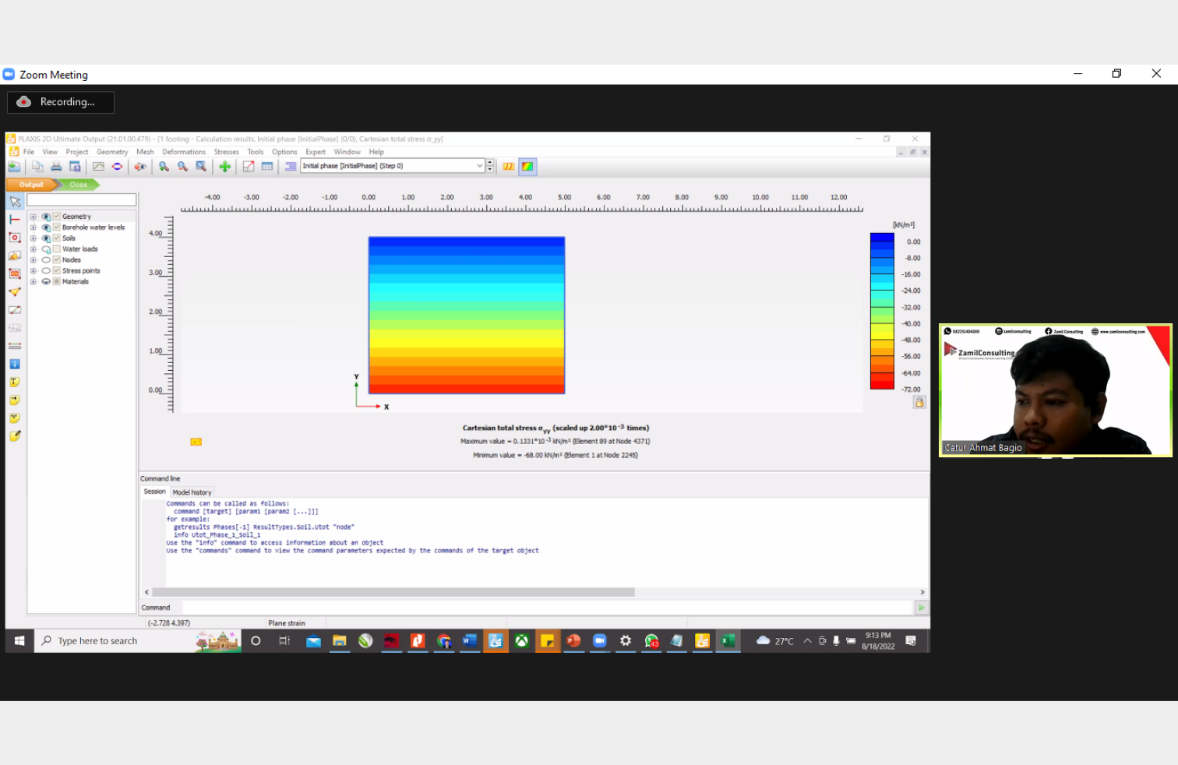The height and width of the screenshot is (765, 1178).
Task: Click the print icon in the toolbar
Action: (56, 167)
